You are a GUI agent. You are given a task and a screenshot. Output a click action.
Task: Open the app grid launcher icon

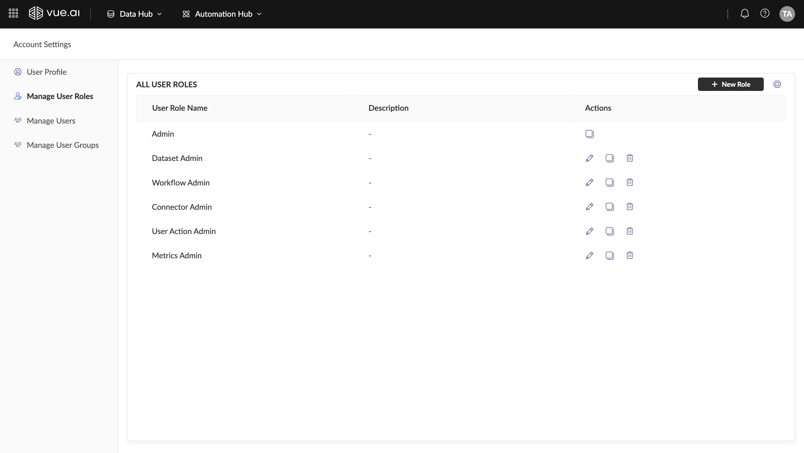13,13
